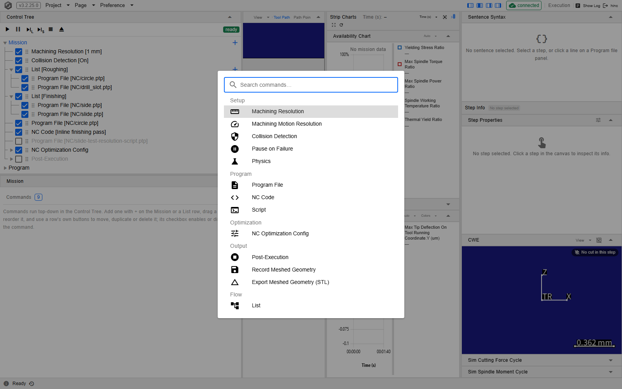This screenshot has height=389, width=622.
Task: Enable the Post-Execution checkbox in tree
Action: pyautogui.click(x=19, y=159)
